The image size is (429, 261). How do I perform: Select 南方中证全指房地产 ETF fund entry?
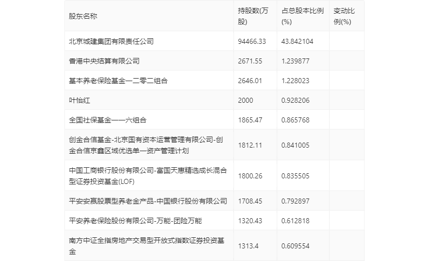pyautogui.click(x=147, y=246)
